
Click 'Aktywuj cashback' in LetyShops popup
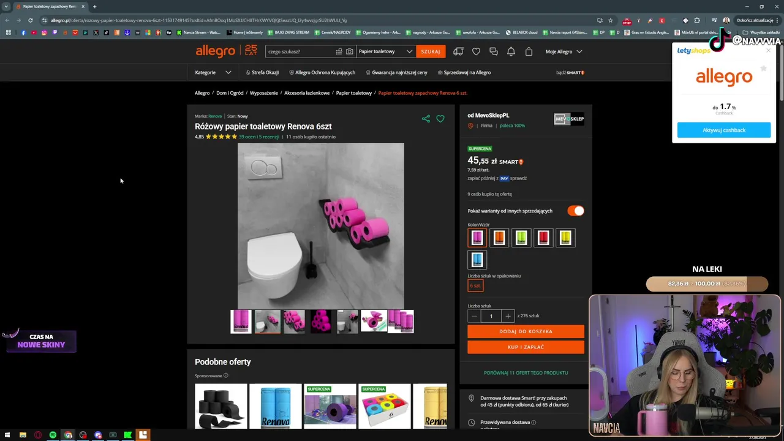pos(724,130)
